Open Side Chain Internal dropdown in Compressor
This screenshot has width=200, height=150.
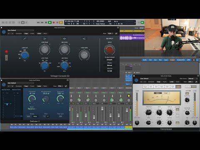point(192,79)
